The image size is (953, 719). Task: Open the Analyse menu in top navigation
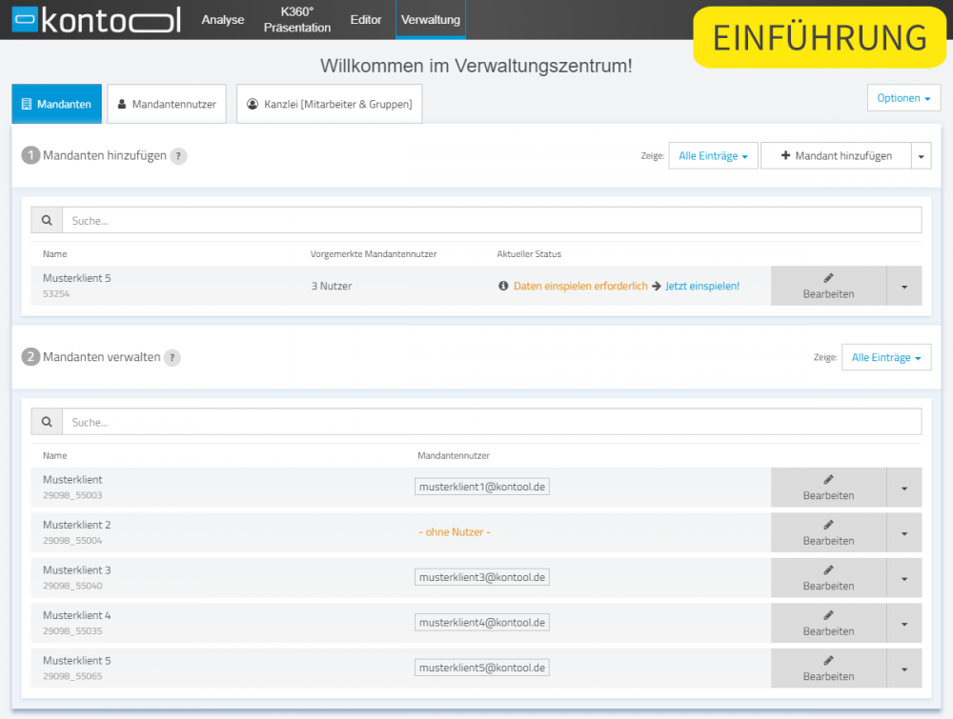pyautogui.click(x=222, y=20)
